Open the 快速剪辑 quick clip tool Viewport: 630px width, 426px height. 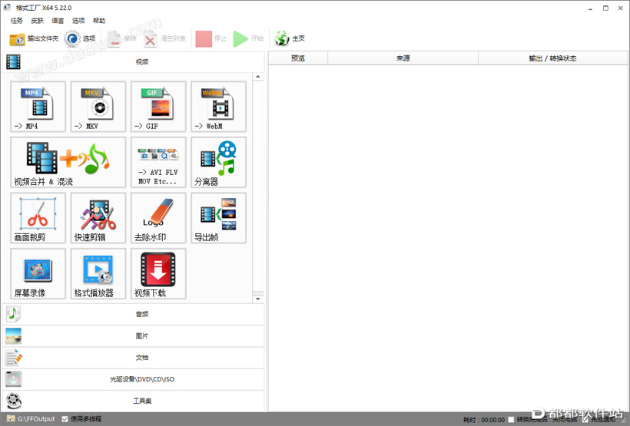click(98, 218)
